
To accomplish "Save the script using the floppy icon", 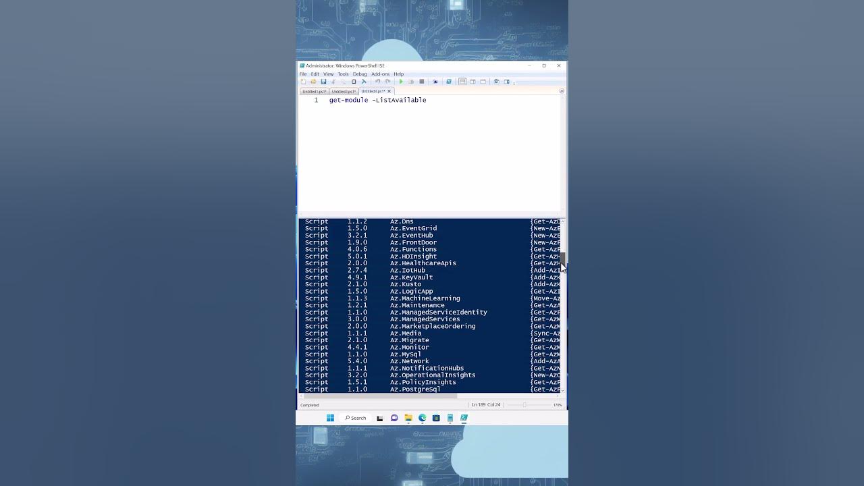I will (323, 82).
